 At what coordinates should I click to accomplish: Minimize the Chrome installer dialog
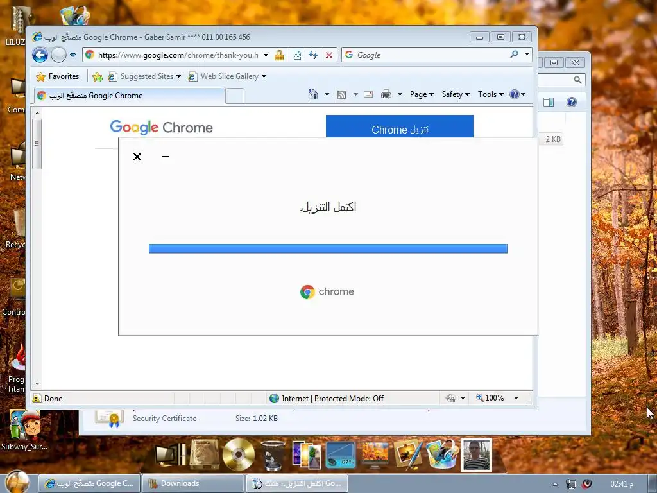click(166, 157)
